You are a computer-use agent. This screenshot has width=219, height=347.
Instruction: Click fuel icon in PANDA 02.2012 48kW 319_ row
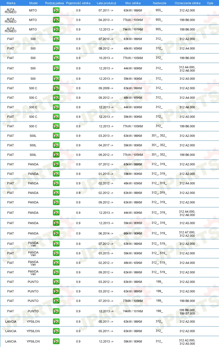pyautogui.click(x=56, y=183)
